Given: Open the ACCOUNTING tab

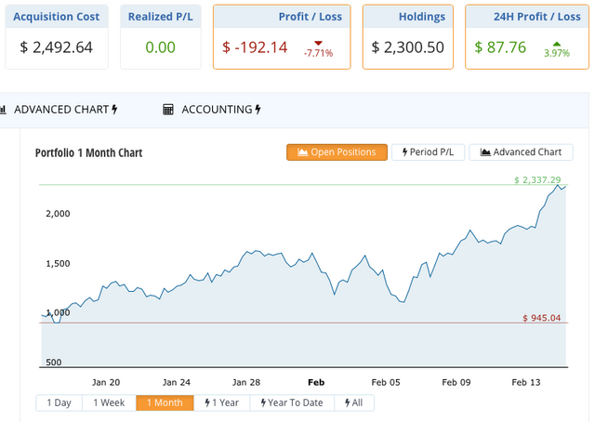Looking at the screenshot, I should tap(216, 110).
